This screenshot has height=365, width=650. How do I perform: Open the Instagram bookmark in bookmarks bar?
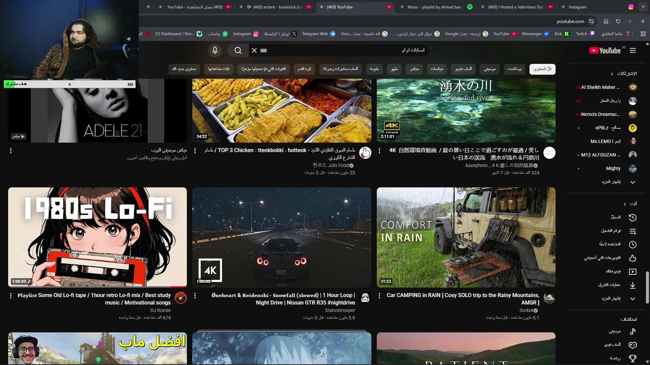246,33
